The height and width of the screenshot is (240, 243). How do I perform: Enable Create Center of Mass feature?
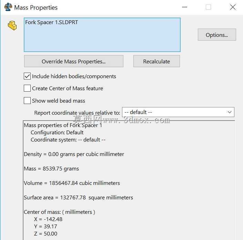27,88
